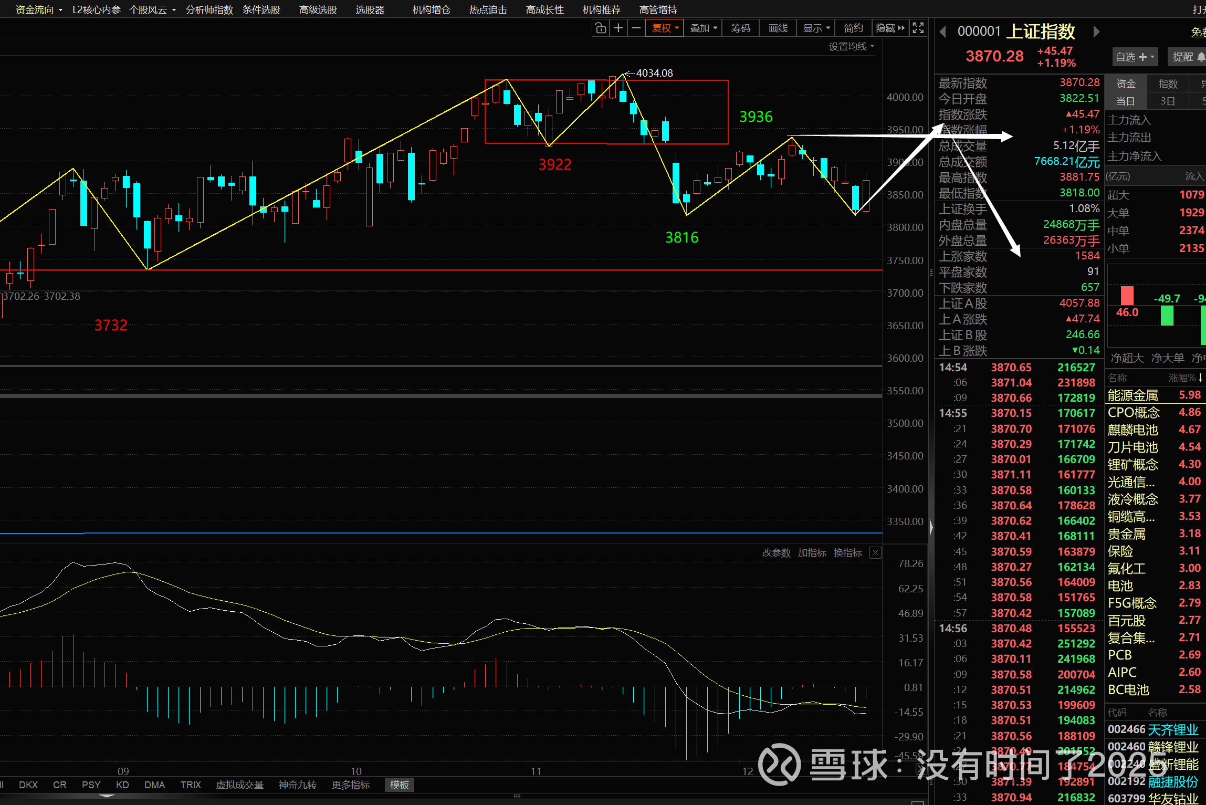Toggle 筹码 chip distribution display
1206x805 pixels.
pos(740,28)
